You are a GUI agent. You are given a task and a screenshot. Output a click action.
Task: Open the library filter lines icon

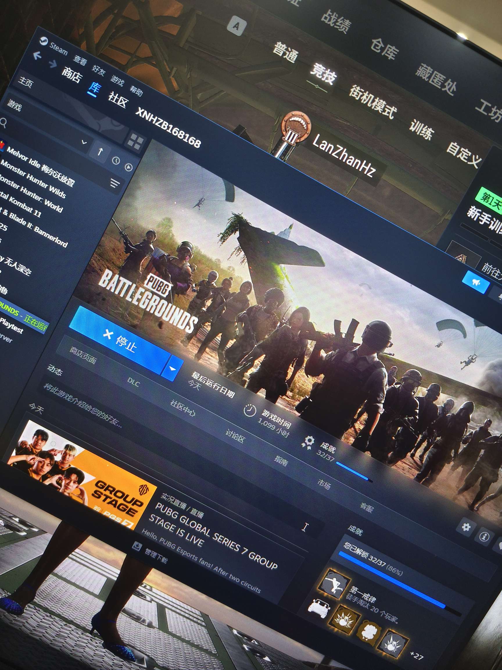(x=115, y=183)
